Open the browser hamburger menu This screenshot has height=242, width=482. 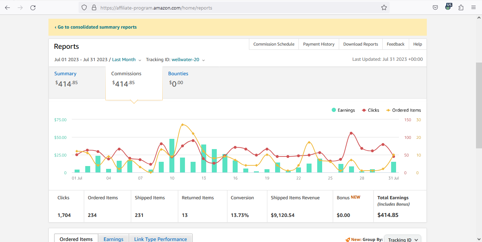pos(474,7)
